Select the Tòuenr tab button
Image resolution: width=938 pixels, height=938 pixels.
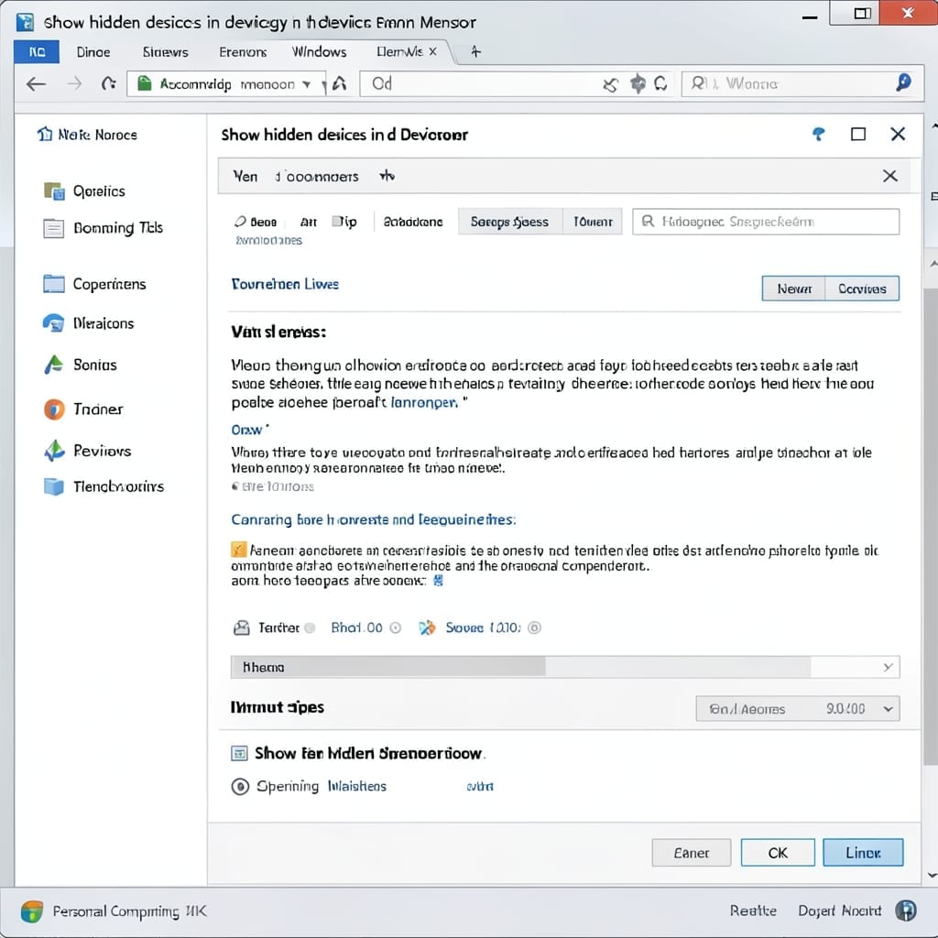click(x=593, y=222)
